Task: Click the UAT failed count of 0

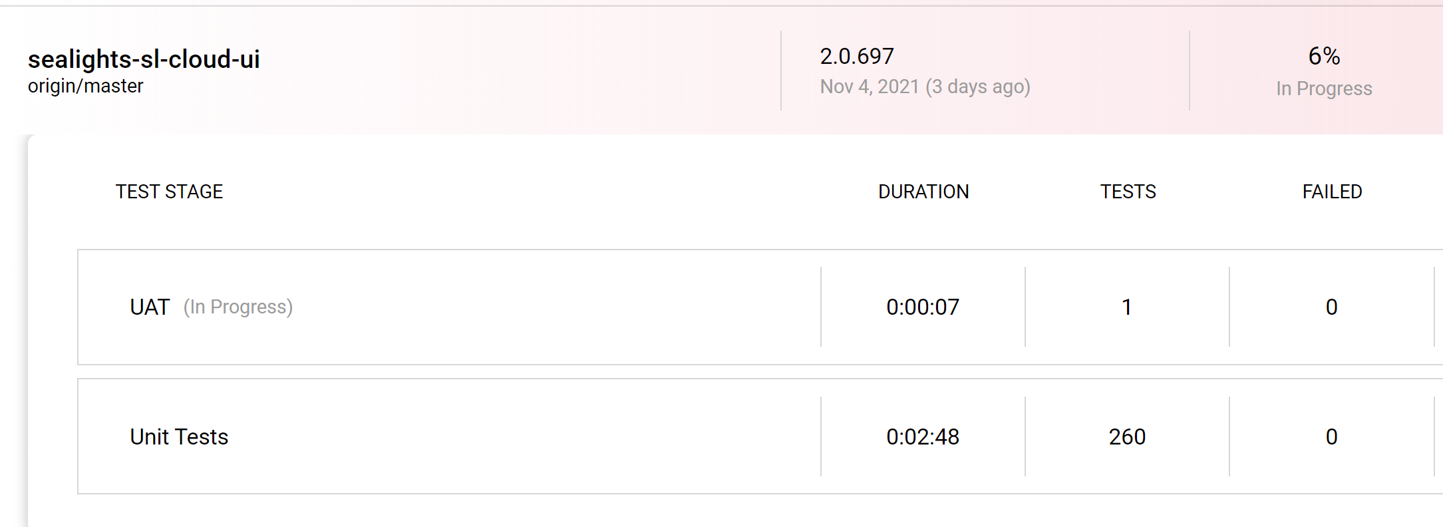Action: pos(1331,307)
